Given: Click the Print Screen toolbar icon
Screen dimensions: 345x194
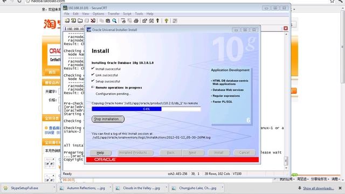Looking at the screenshot, I should pos(123,20).
